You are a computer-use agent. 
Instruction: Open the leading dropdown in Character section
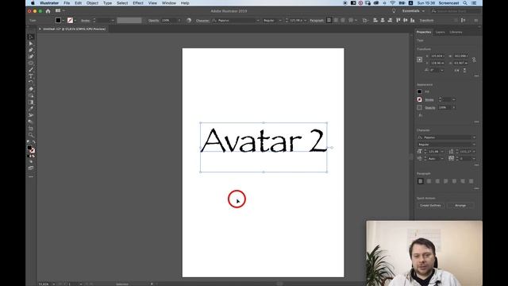point(474,152)
